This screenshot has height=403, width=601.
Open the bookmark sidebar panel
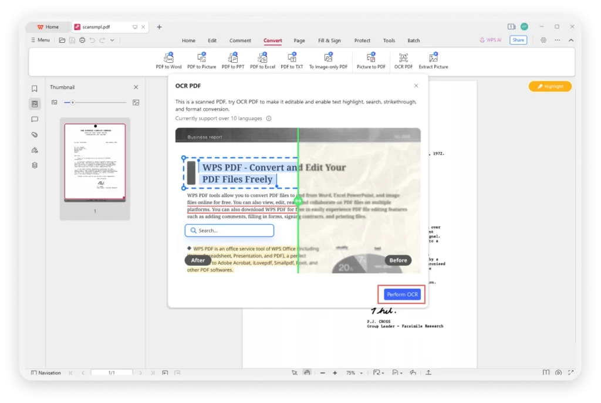(35, 89)
